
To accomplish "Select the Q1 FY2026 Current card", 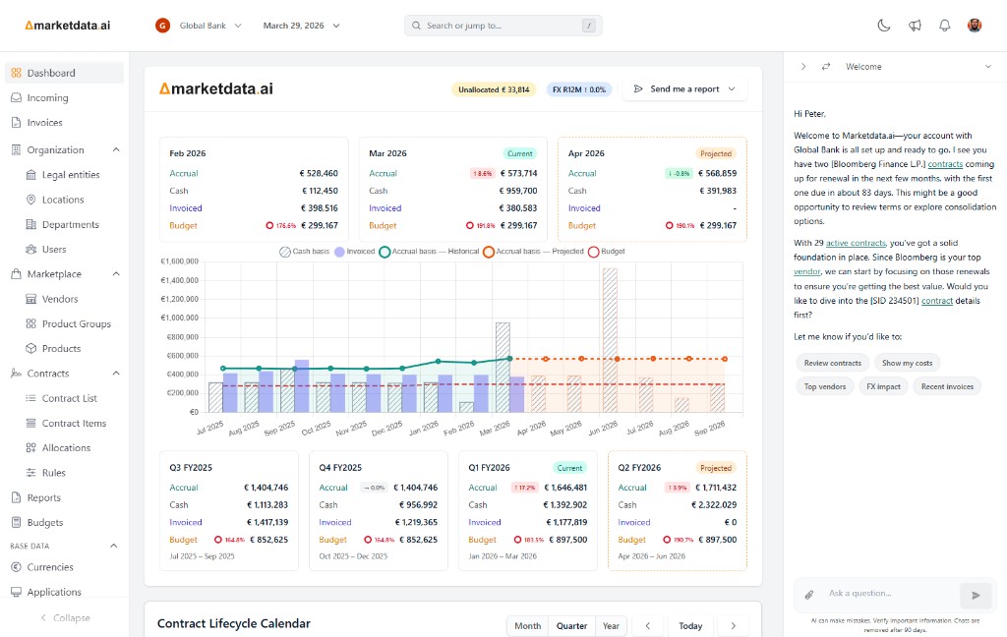I will [x=528, y=510].
